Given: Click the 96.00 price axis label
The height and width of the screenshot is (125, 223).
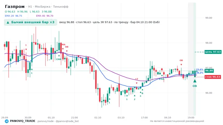Looking at the screenshot, I should tap(209, 93).
